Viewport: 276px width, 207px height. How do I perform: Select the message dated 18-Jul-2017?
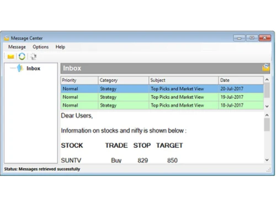[162, 105]
